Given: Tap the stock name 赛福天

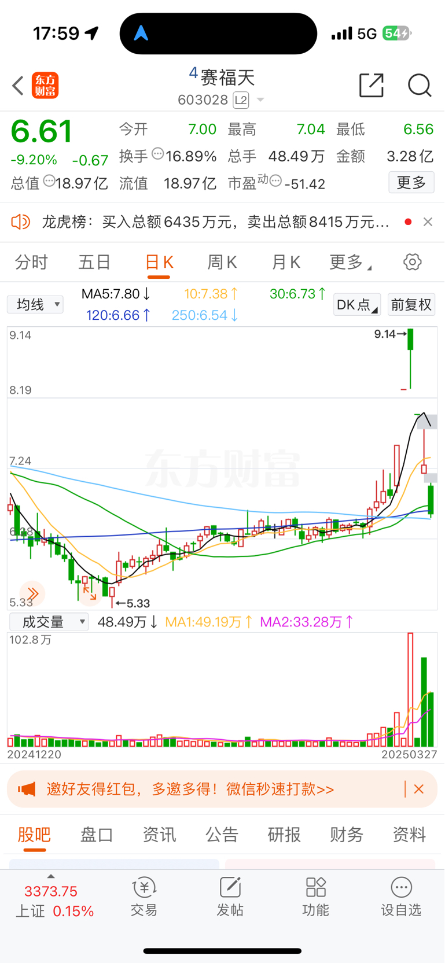Looking at the screenshot, I should pyautogui.click(x=227, y=77).
